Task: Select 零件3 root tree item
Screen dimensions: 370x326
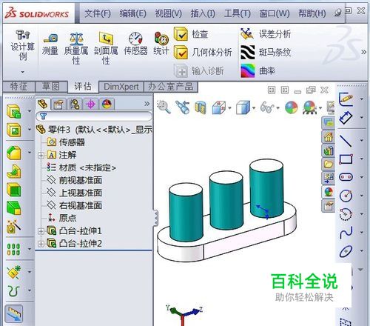Action: coord(94,130)
